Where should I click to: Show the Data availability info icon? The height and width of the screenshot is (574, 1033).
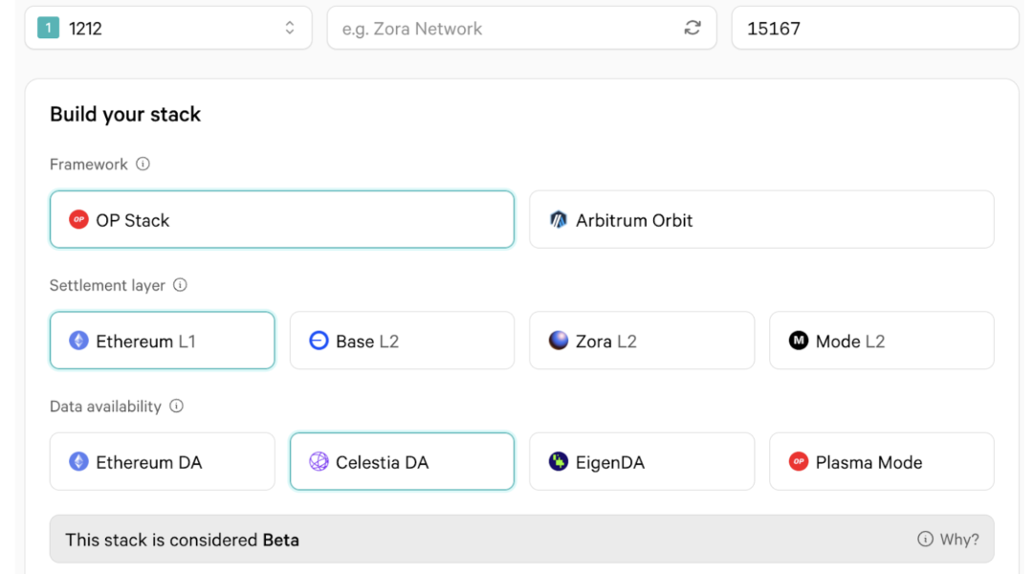tap(177, 406)
